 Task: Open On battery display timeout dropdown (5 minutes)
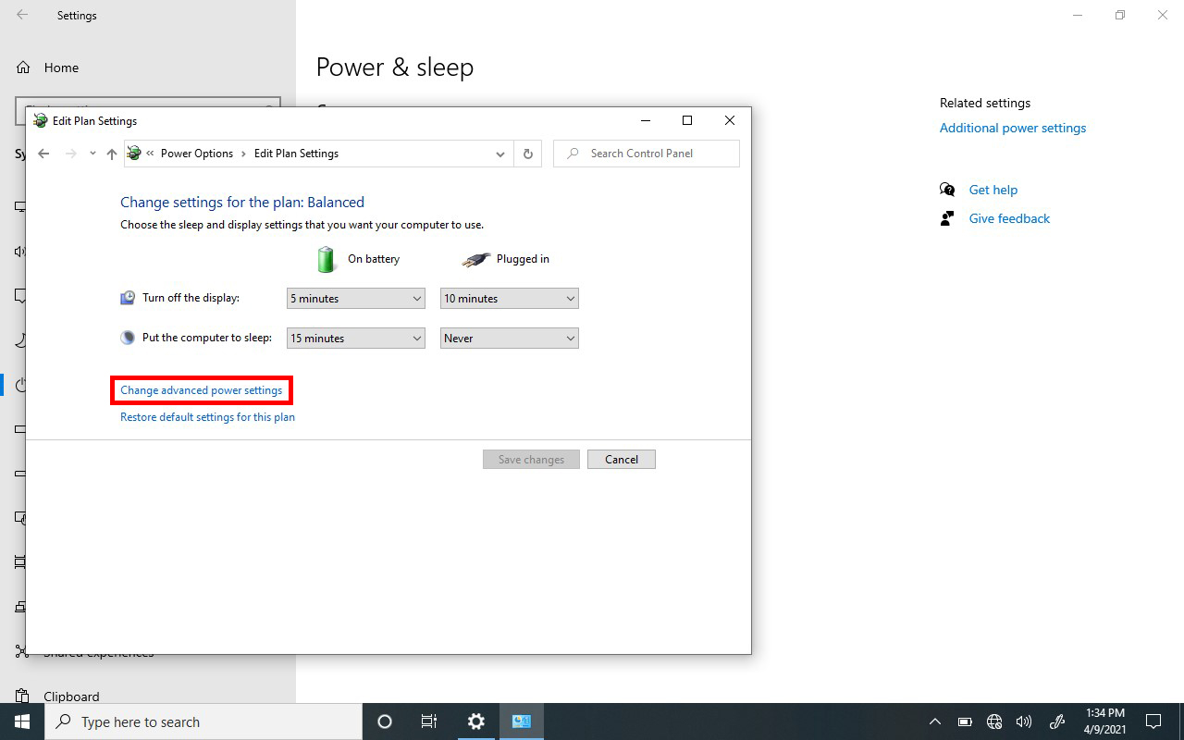355,299
